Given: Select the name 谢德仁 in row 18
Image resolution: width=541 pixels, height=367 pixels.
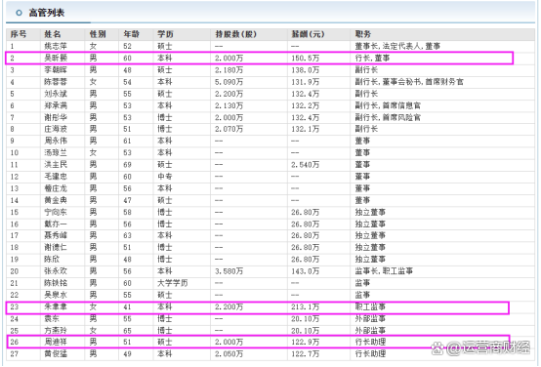Looking at the screenshot, I should pos(56,248).
